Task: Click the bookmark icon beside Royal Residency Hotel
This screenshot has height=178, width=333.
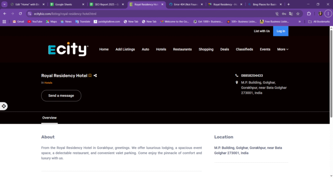Action: (x=90, y=76)
